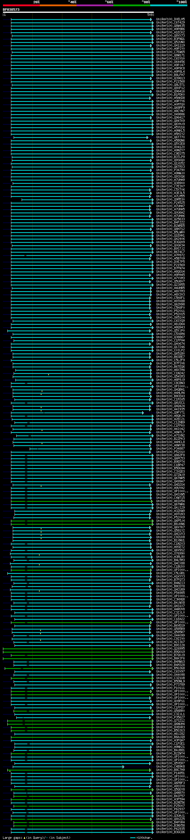190x840 pixels.
Task: Click the orange ~40% identity legend segment
Action: [58, 5]
